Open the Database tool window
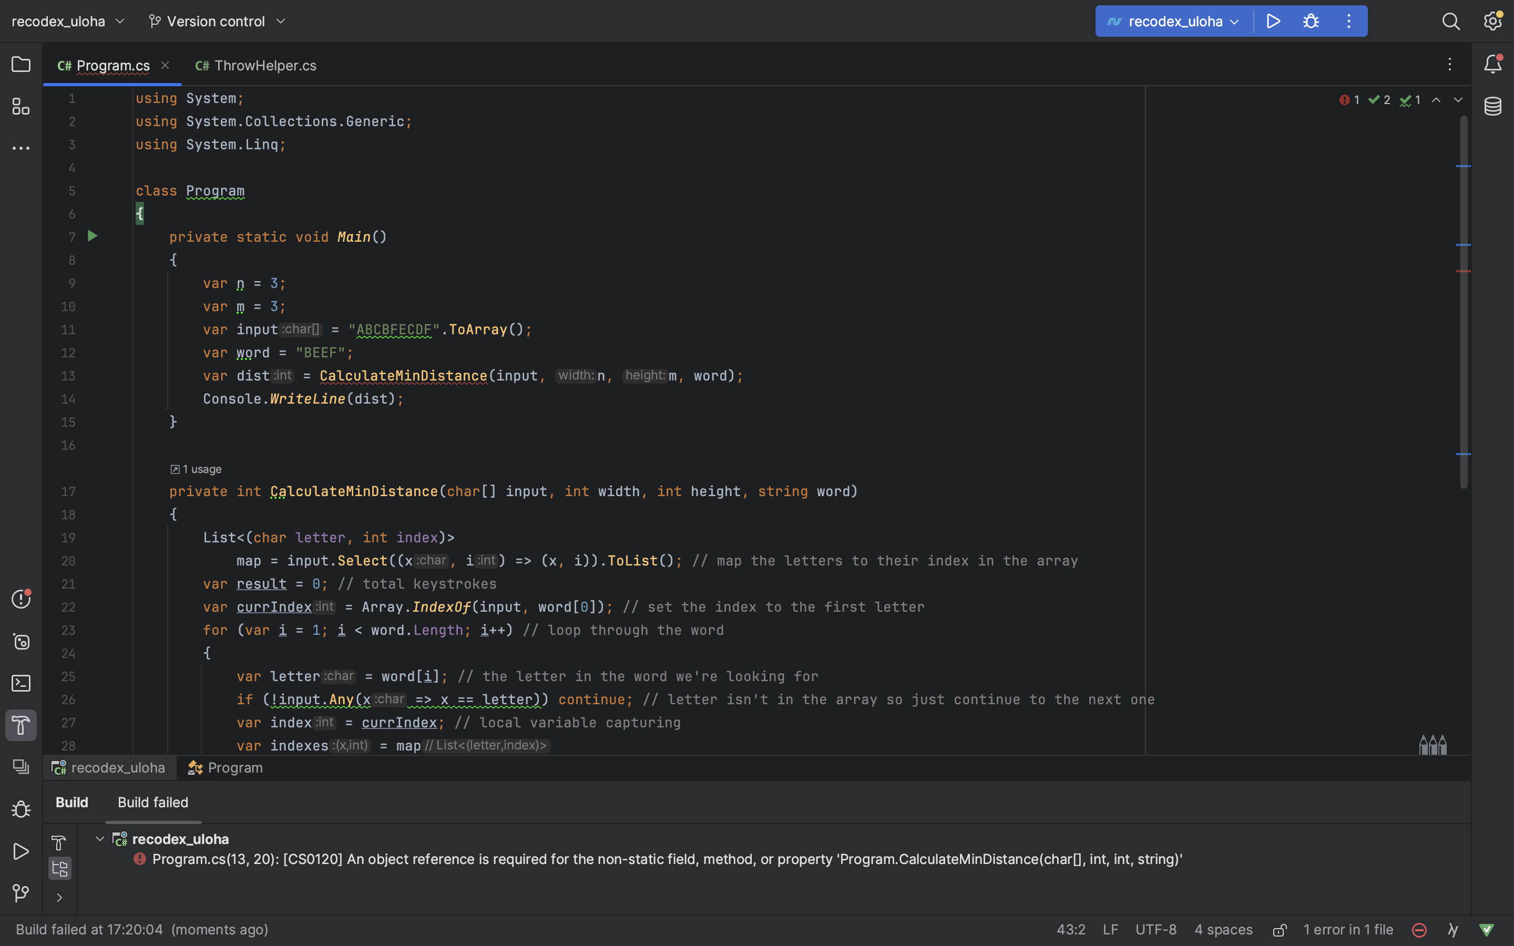The image size is (1514, 946). tap(1493, 106)
